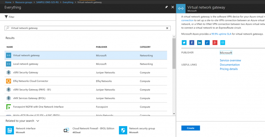This screenshot has height=137, width=265.
Task: Open the Network security group related item
Action: [x=137, y=130]
